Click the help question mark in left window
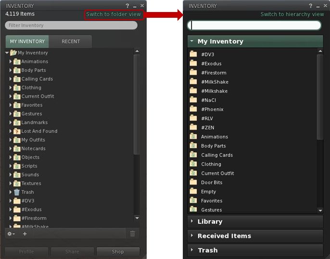This screenshot has height=259, width=330. (127, 6)
